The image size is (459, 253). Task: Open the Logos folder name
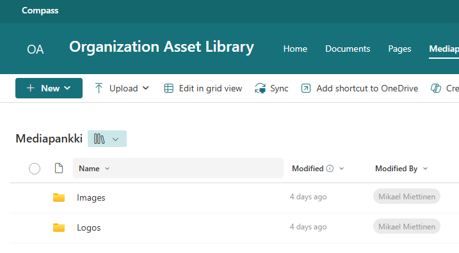(x=89, y=227)
